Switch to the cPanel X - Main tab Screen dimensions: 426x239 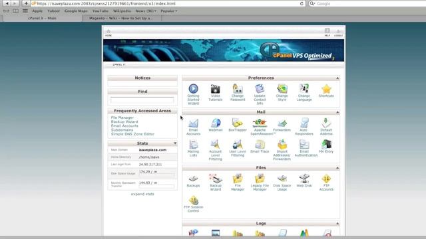(43, 18)
